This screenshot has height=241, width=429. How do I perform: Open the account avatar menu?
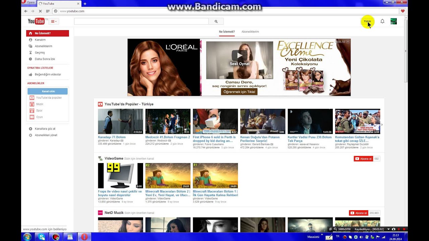(x=393, y=21)
